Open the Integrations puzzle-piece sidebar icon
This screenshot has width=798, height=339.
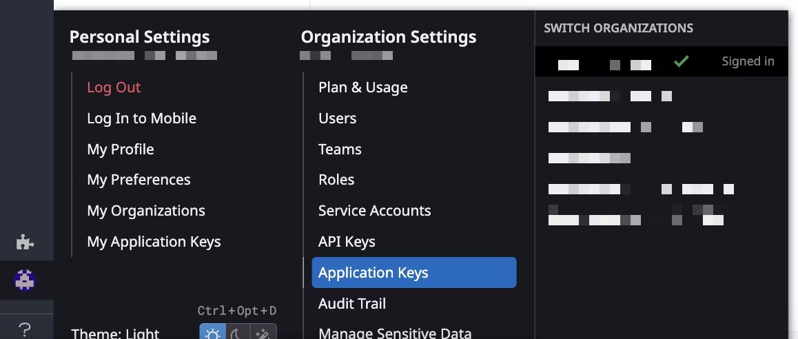point(25,242)
